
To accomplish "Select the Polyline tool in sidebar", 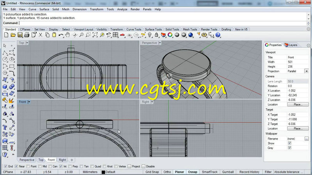I will [5, 53].
